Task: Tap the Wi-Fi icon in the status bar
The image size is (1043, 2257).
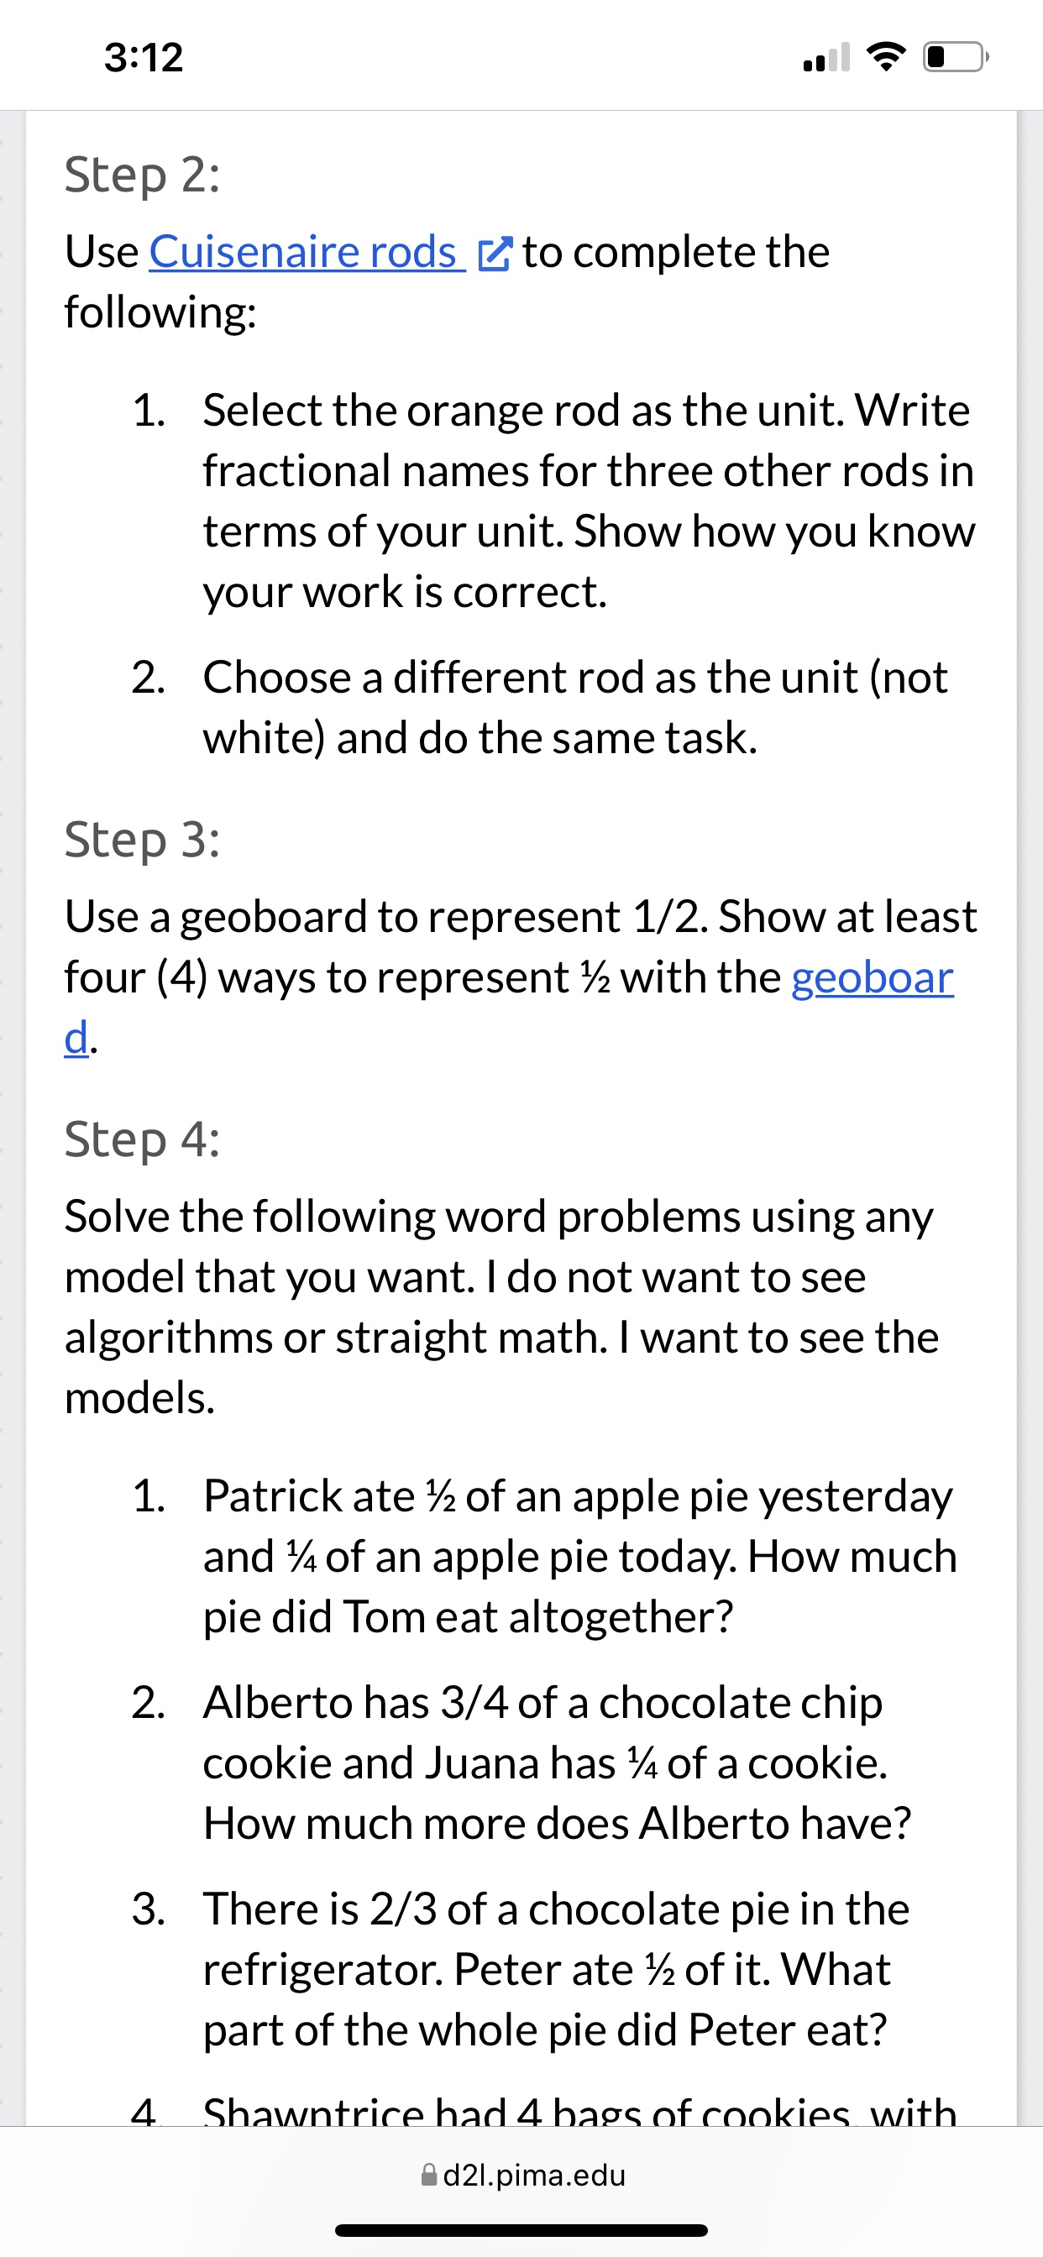Action: pos(887,58)
